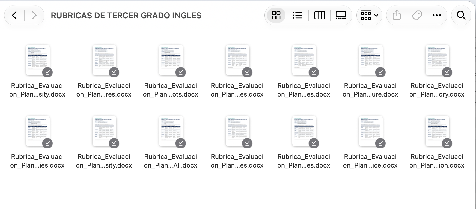Open the group-by options dropdown
Viewport: 476px width, 209px height.
369,15
